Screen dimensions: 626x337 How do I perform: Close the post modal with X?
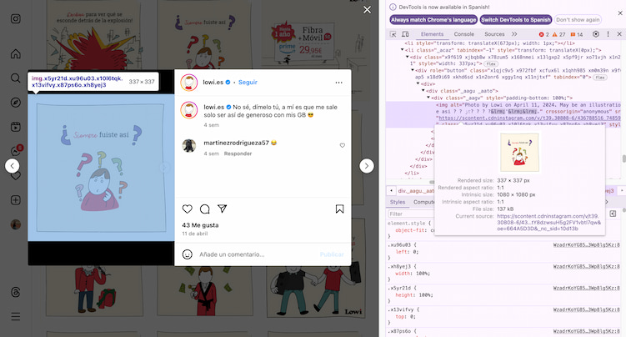point(367,9)
